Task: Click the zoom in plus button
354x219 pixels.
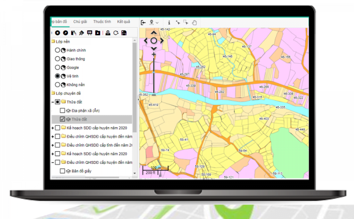Action: (x=154, y=55)
